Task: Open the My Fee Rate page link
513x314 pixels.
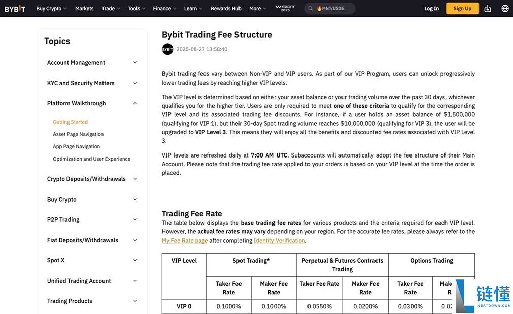Action: coord(185,241)
